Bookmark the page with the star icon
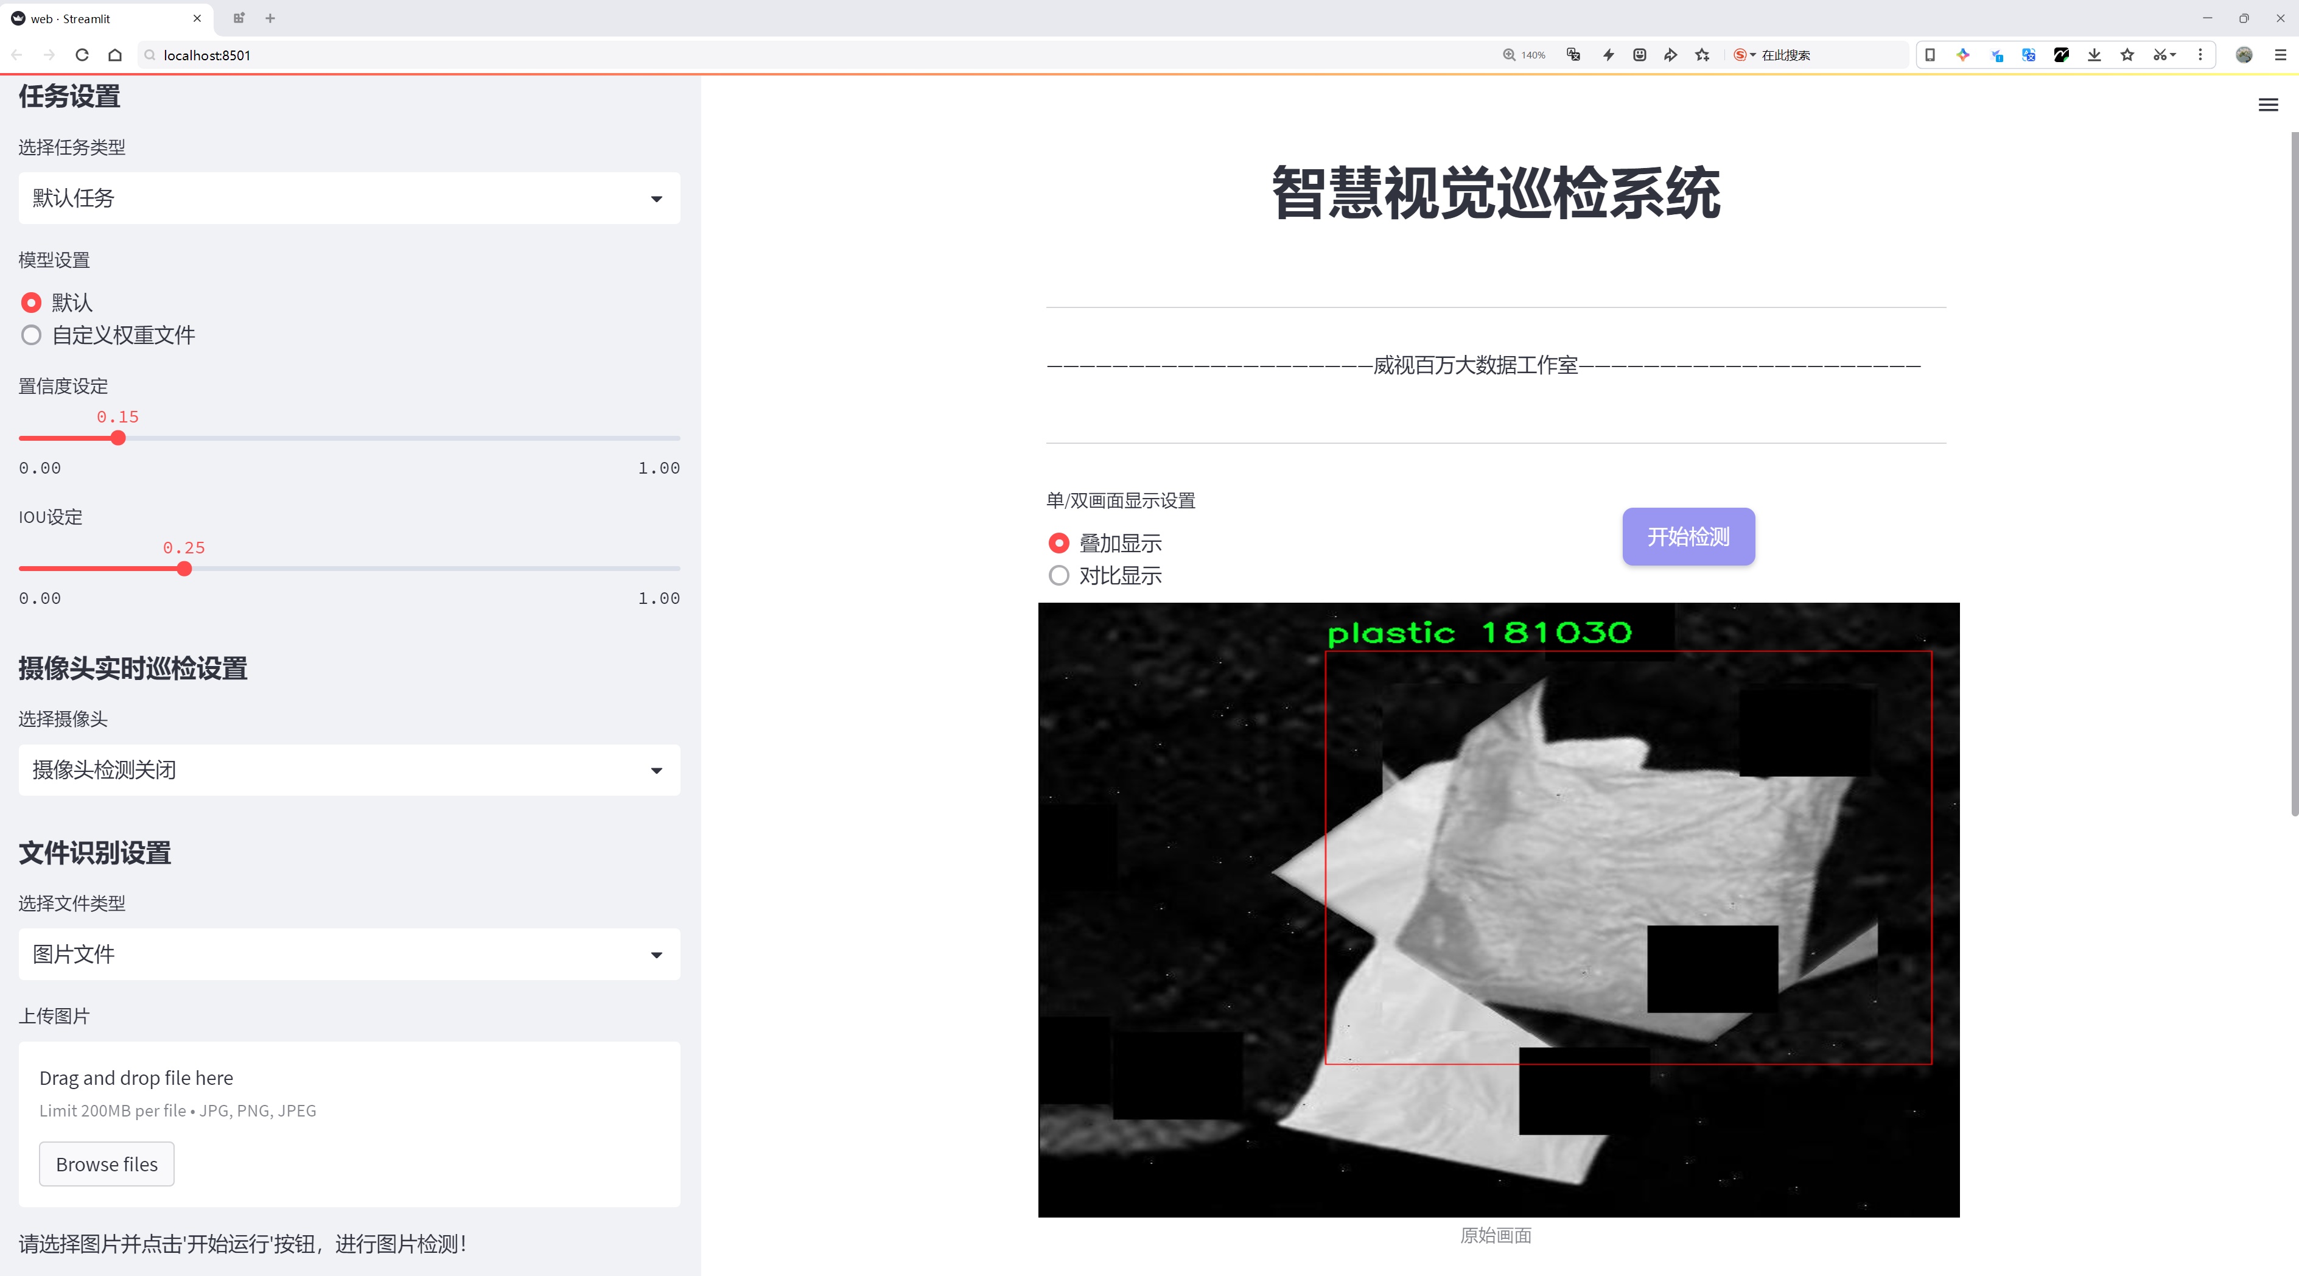 pos(2126,54)
